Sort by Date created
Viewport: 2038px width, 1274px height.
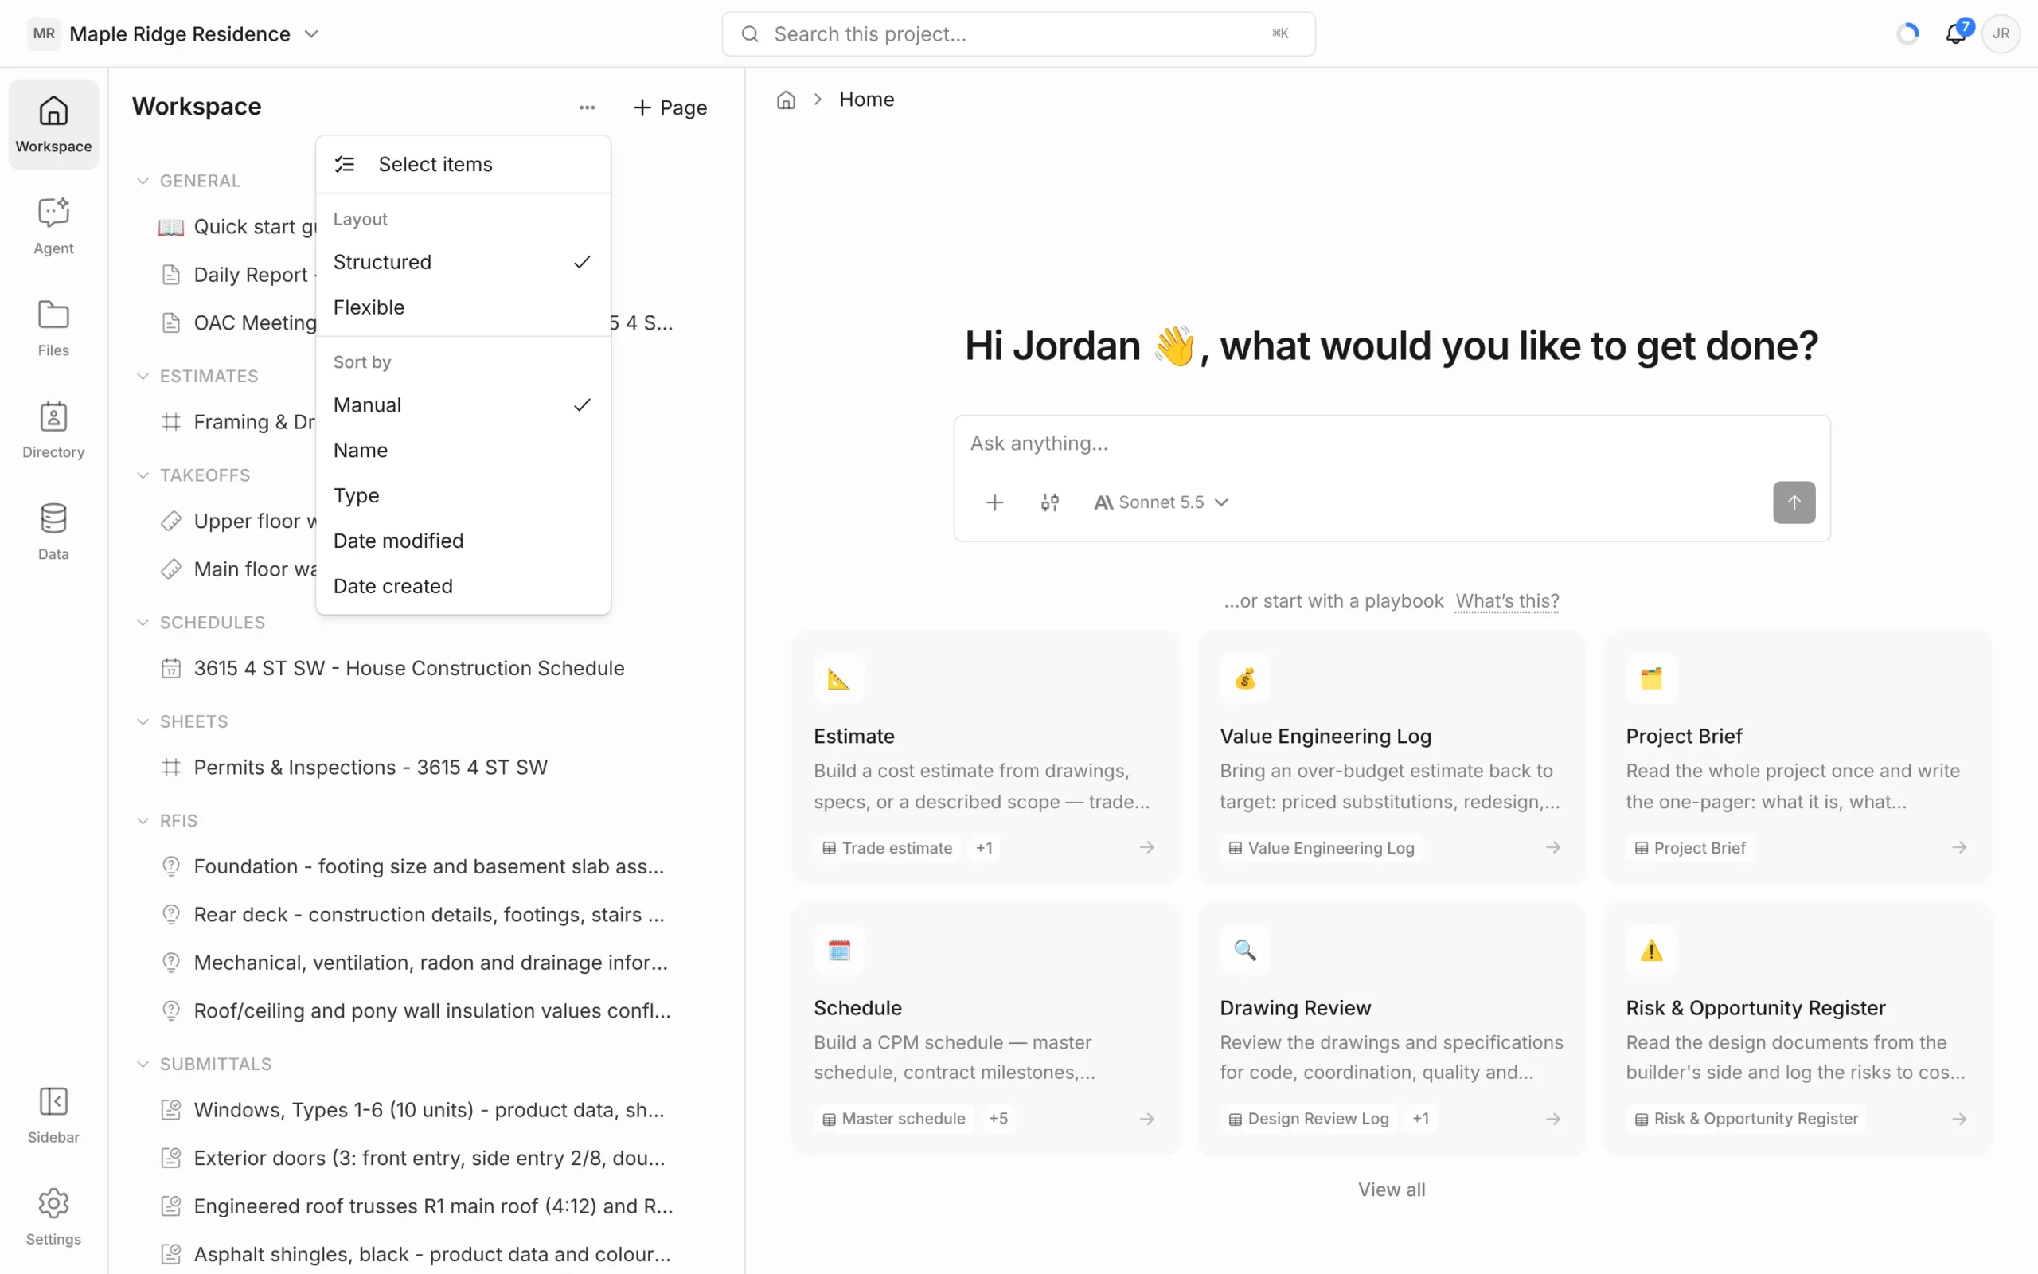tap(463, 587)
